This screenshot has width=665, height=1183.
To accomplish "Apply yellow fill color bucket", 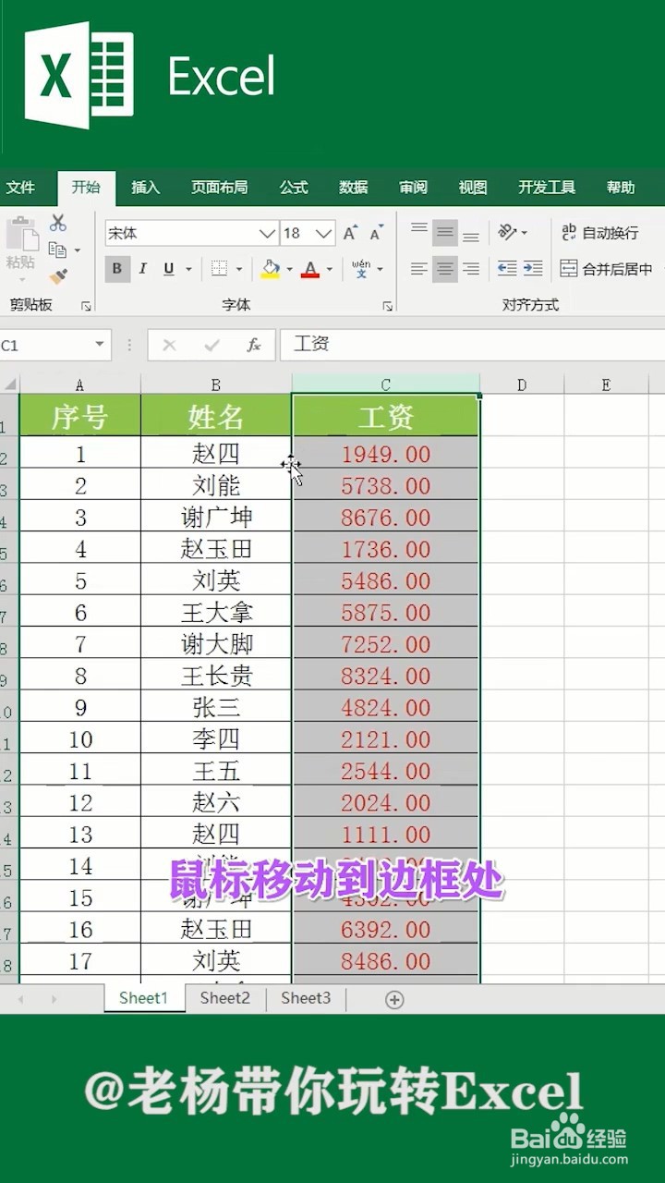I will (270, 269).
